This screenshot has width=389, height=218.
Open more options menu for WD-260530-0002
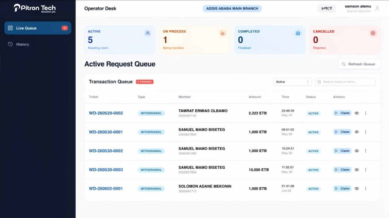point(366,151)
